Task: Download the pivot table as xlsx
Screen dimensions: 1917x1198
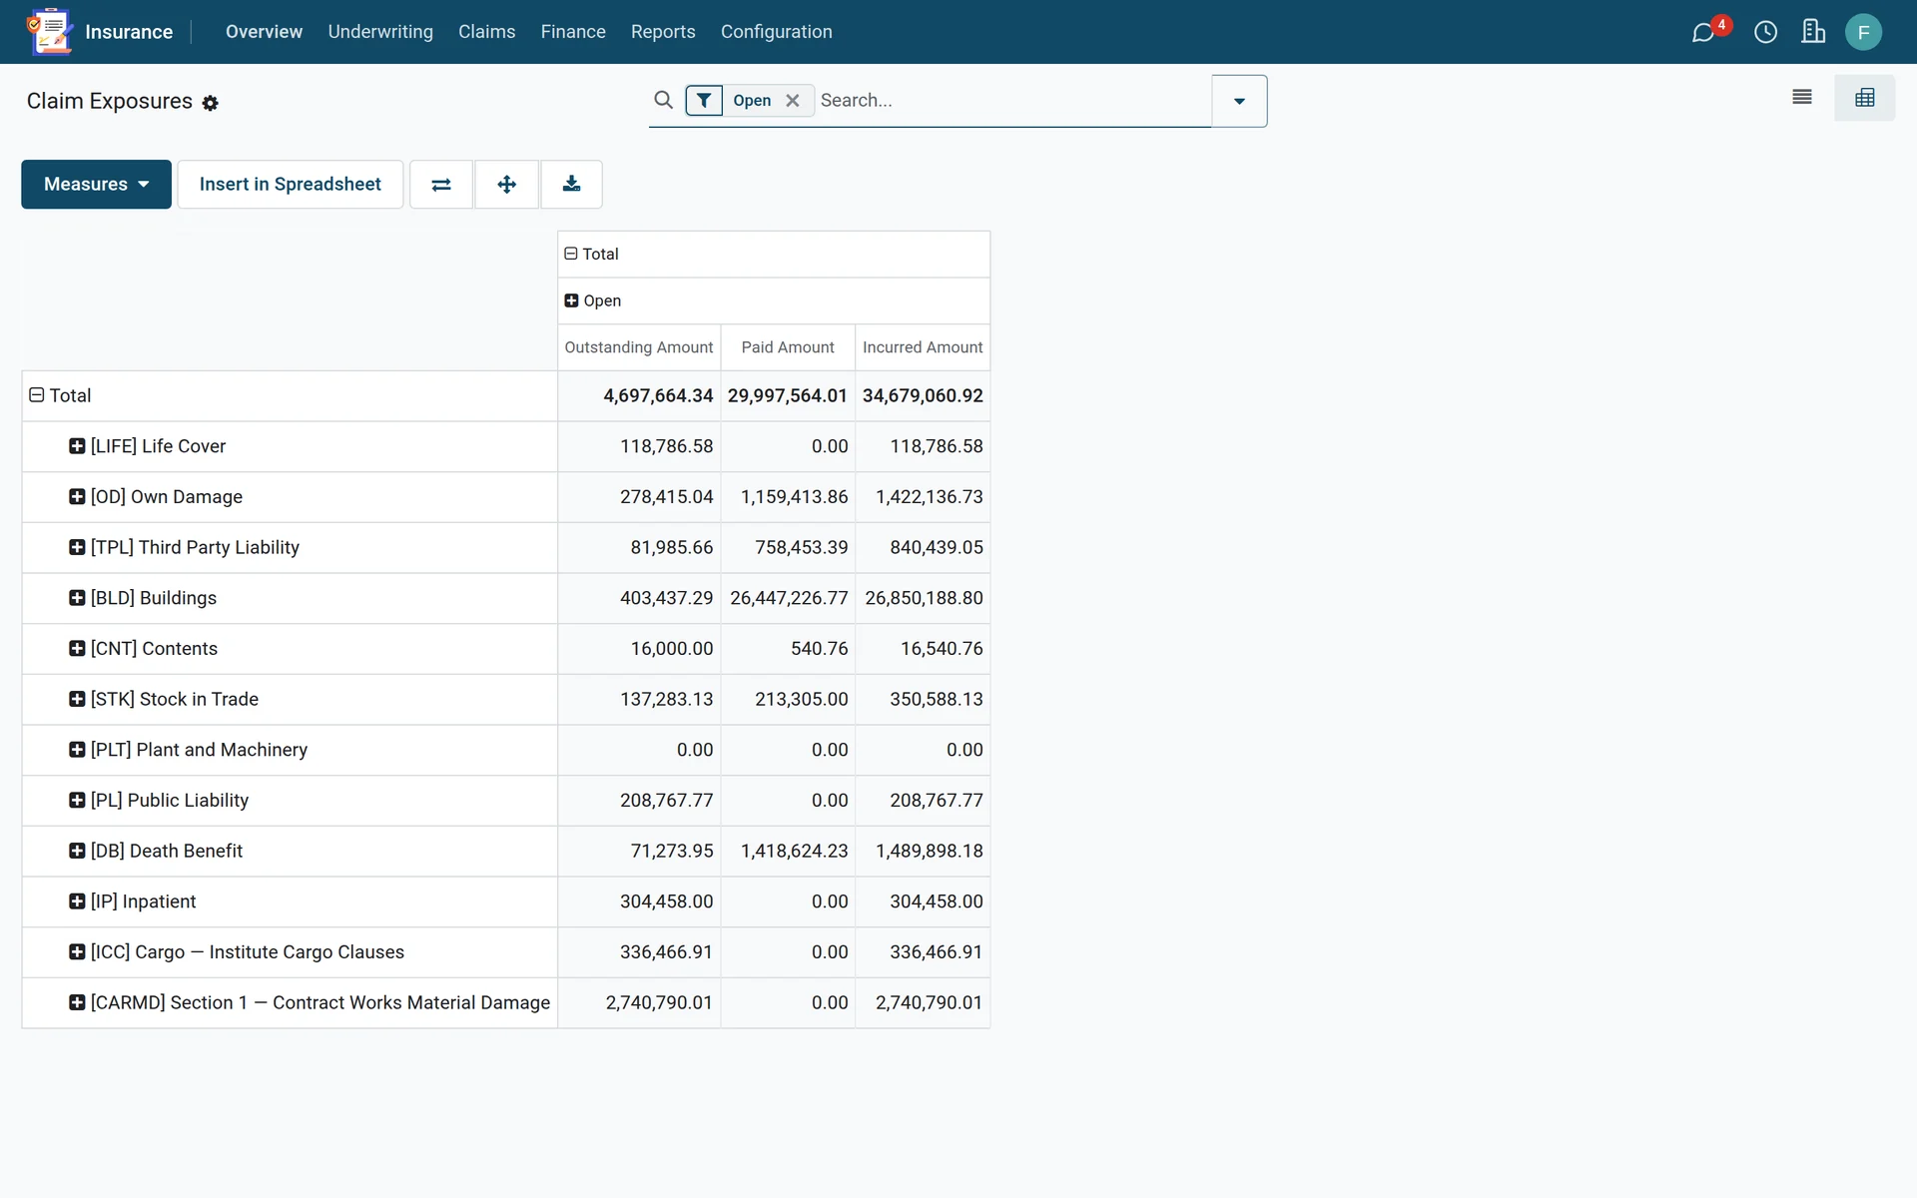Action: tap(571, 184)
